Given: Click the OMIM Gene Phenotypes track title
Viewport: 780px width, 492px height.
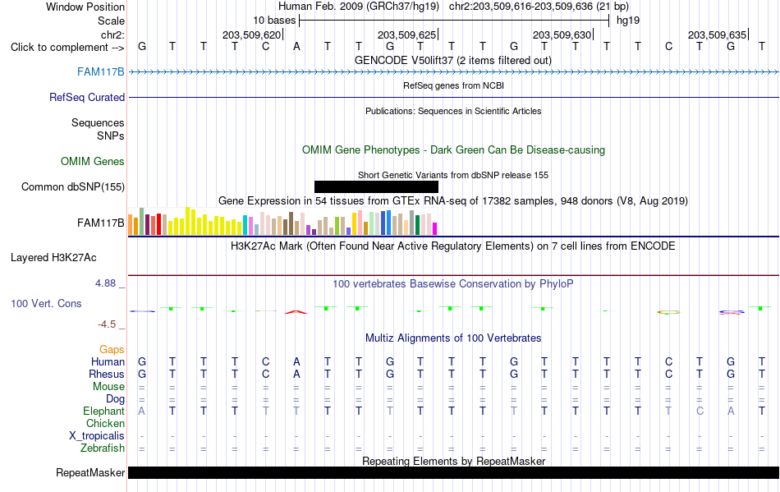Looking at the screenshot, I should (x=453, y=149).
